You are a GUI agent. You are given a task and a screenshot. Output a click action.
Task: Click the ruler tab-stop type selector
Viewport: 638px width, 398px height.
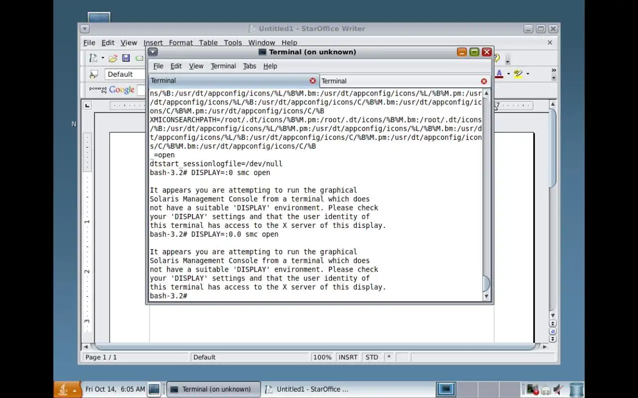88,105
